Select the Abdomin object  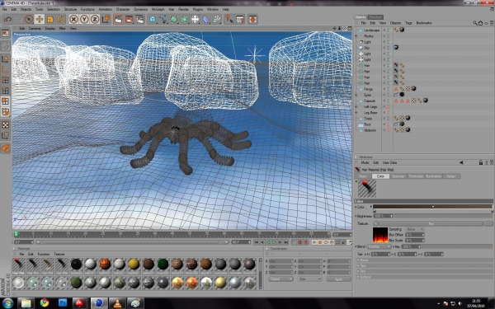click(370, 130)
